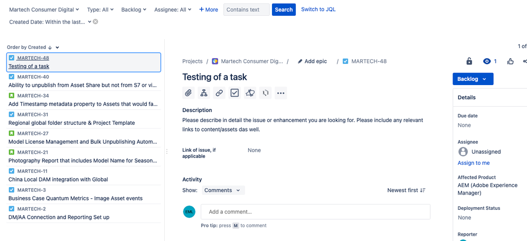The image size is (527, 241).
Task: Click the task icon for MARTECH-2
Action: pyautogui.click(x=12, y=209)
